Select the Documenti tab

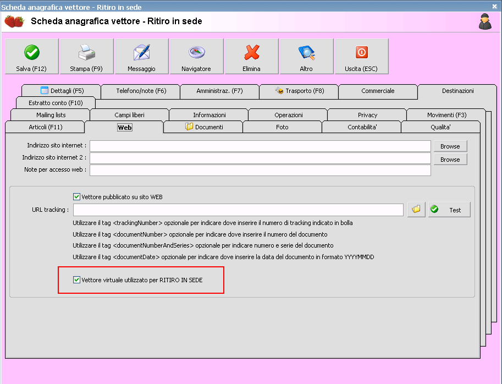click(203, 127)
